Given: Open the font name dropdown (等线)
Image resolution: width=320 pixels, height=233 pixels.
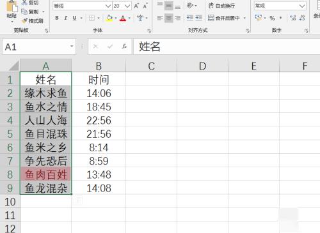Looking at the screenshot, I should tap(108, 6).
